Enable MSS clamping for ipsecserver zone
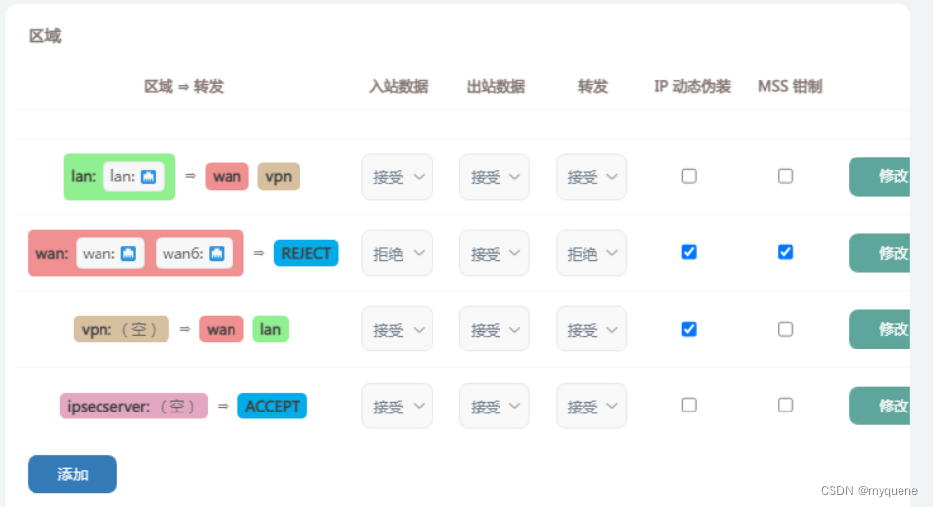The width and height of the screenshot is (933, 507). [785, 405]
